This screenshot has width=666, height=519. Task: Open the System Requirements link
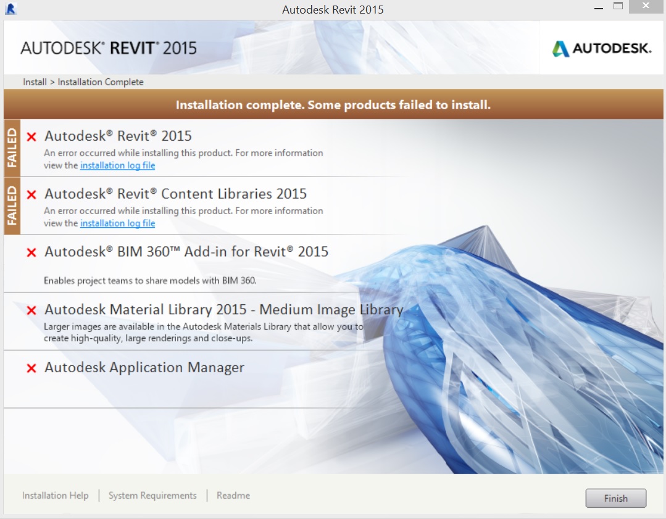coord(152,495)
